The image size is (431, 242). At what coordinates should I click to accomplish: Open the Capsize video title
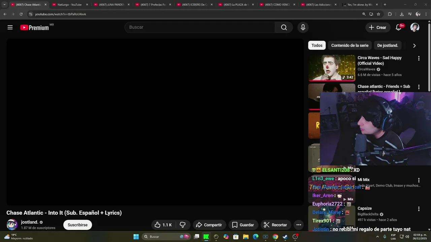[365, 208]
